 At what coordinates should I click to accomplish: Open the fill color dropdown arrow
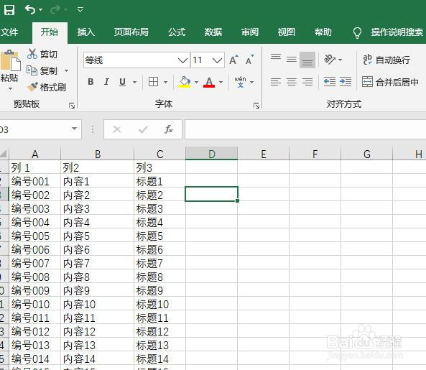click(196, 82)
